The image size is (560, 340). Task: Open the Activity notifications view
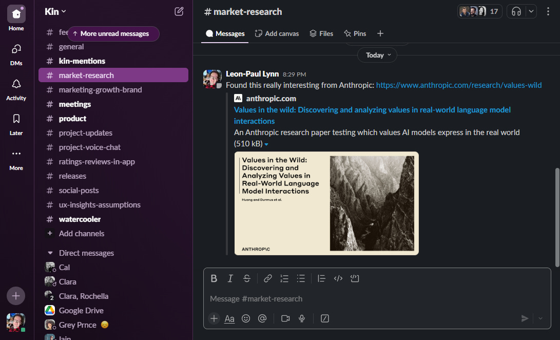16,90
